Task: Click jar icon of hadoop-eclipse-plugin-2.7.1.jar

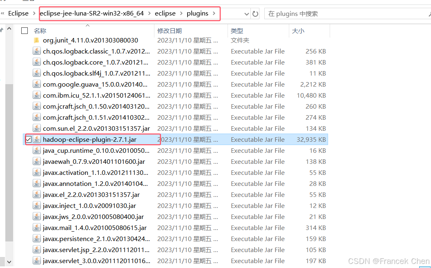Action: [36, 140]
